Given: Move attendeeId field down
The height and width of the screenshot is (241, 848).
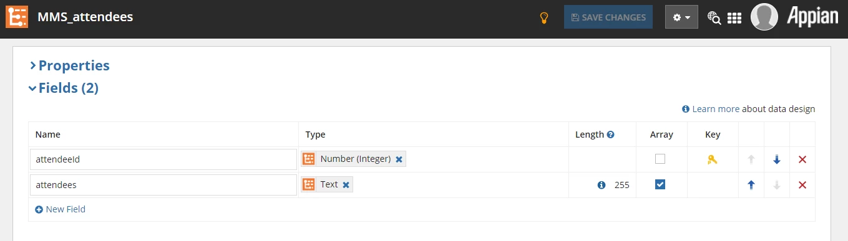Looking at the screenshot, I should (x=777, y=159).
